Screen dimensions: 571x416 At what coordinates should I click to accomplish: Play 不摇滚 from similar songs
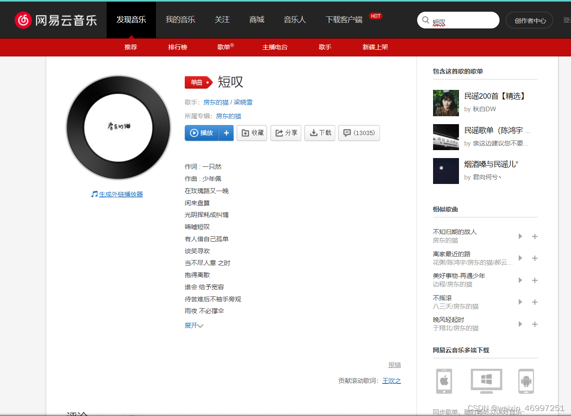pyautogui.click(x=520, y=302)
